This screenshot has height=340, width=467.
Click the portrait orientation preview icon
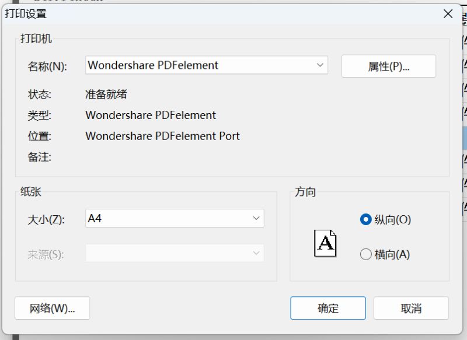click(x=326, y=243)
